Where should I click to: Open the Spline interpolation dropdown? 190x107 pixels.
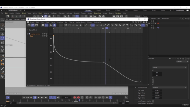point(170,67)
